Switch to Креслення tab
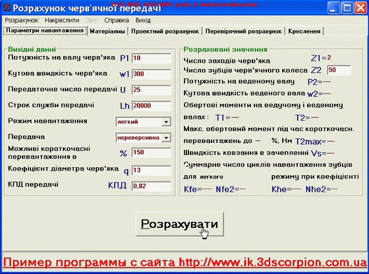 point(304,31)
